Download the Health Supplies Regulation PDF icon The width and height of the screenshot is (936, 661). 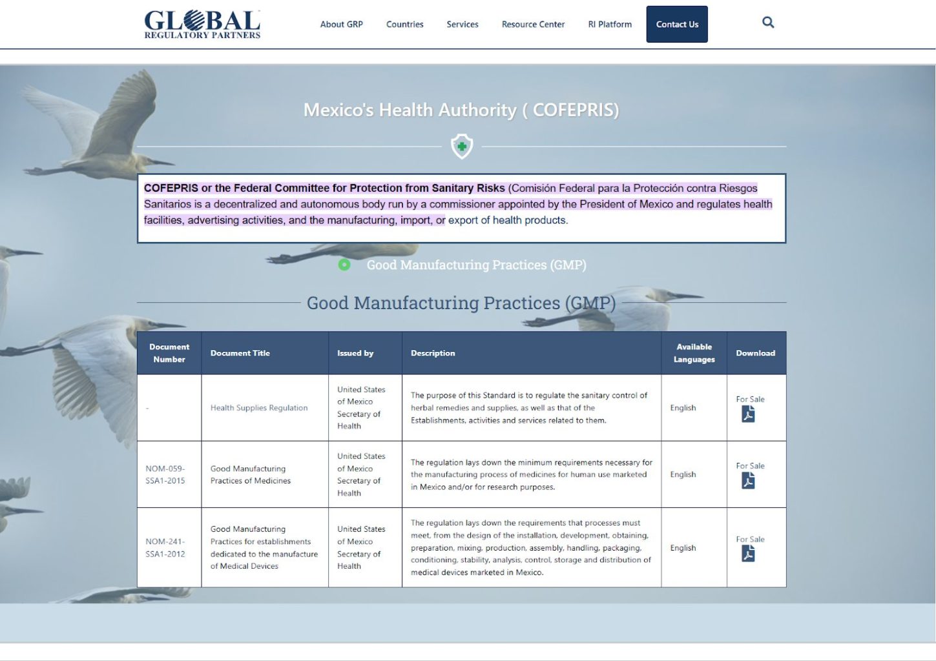(748, 414)
